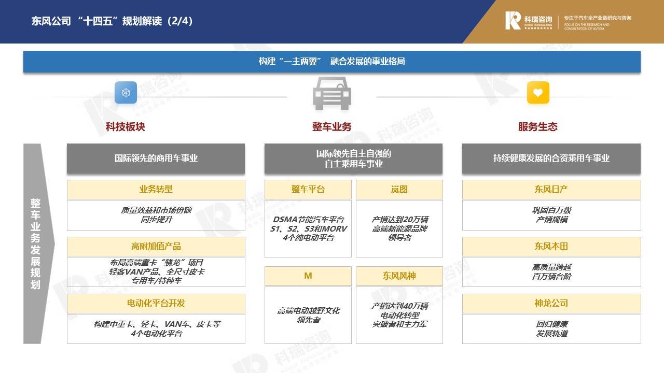The image size is (664, 373).
Task: Select the 业务转型 header
Action: (156, 189)
